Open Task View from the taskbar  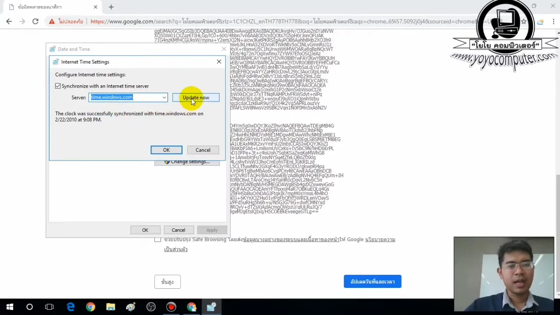(48, 307)
